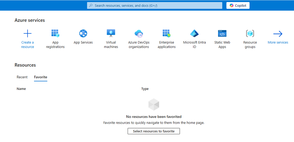Sort by the Type column header
Image resolution: width=294 pixels, height=142 pixels.
[x=145, y=89]
